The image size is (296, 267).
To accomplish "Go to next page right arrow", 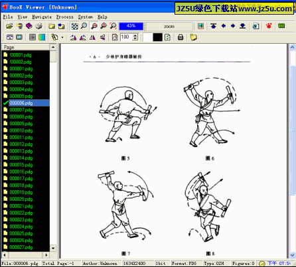I will click(x=233, y=26).
